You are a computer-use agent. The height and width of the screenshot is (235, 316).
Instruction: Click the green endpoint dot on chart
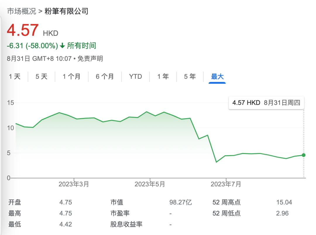[x=304, y=155]
